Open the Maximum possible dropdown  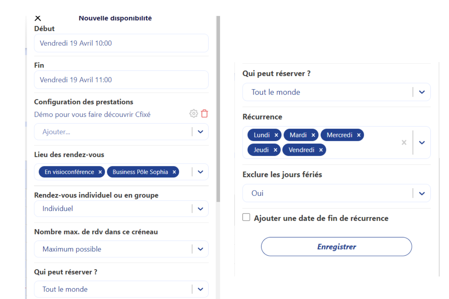point(200,249)
